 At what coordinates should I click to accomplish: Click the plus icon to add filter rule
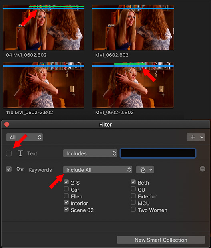193,137
